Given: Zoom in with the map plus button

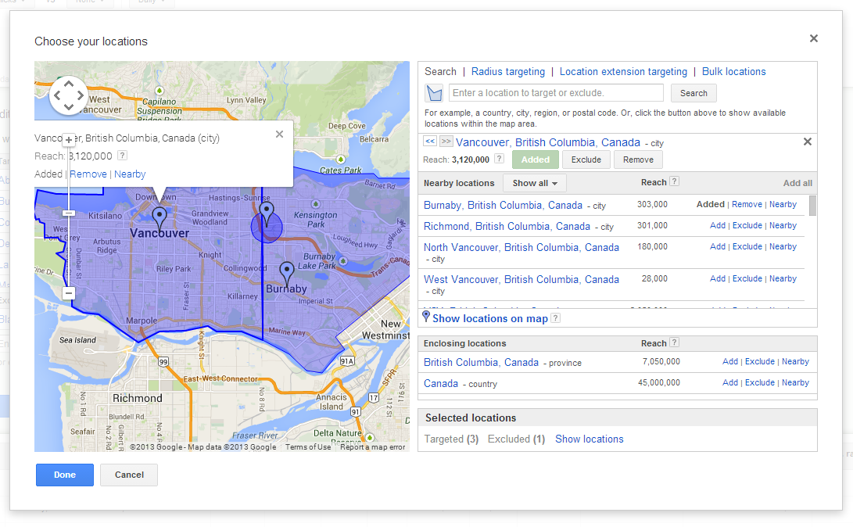Looking at the screenshot, I should 69,140.
